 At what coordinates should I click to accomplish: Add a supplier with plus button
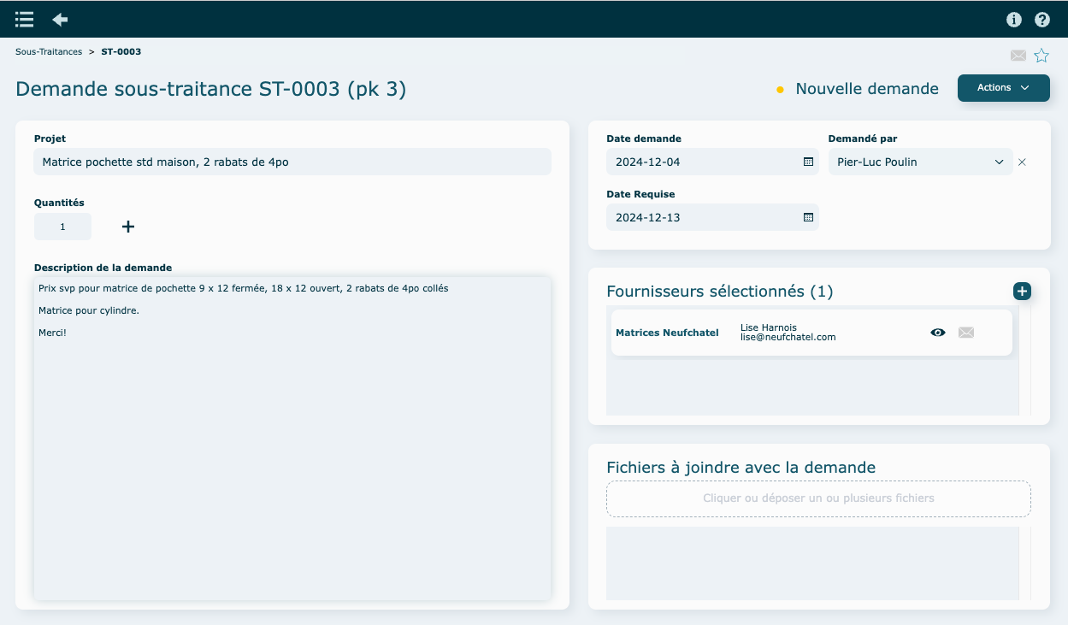pos(1022,292)
